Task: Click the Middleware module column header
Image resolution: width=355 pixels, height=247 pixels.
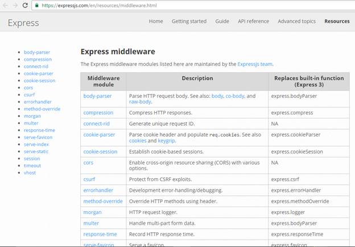Action: click(x=104, y=81)
